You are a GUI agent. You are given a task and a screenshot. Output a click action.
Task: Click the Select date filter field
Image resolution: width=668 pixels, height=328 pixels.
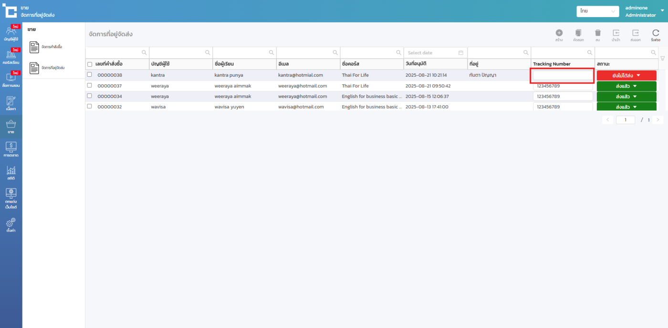[435, 52]
